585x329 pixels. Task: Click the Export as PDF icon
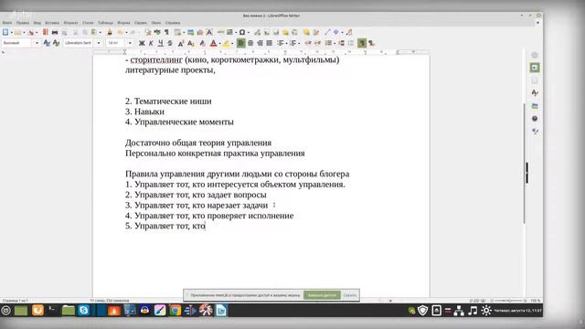(x=46, y=33)
